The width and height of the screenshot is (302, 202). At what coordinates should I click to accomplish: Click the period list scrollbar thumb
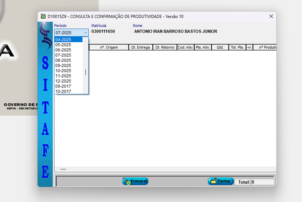(x=86, y=72)
